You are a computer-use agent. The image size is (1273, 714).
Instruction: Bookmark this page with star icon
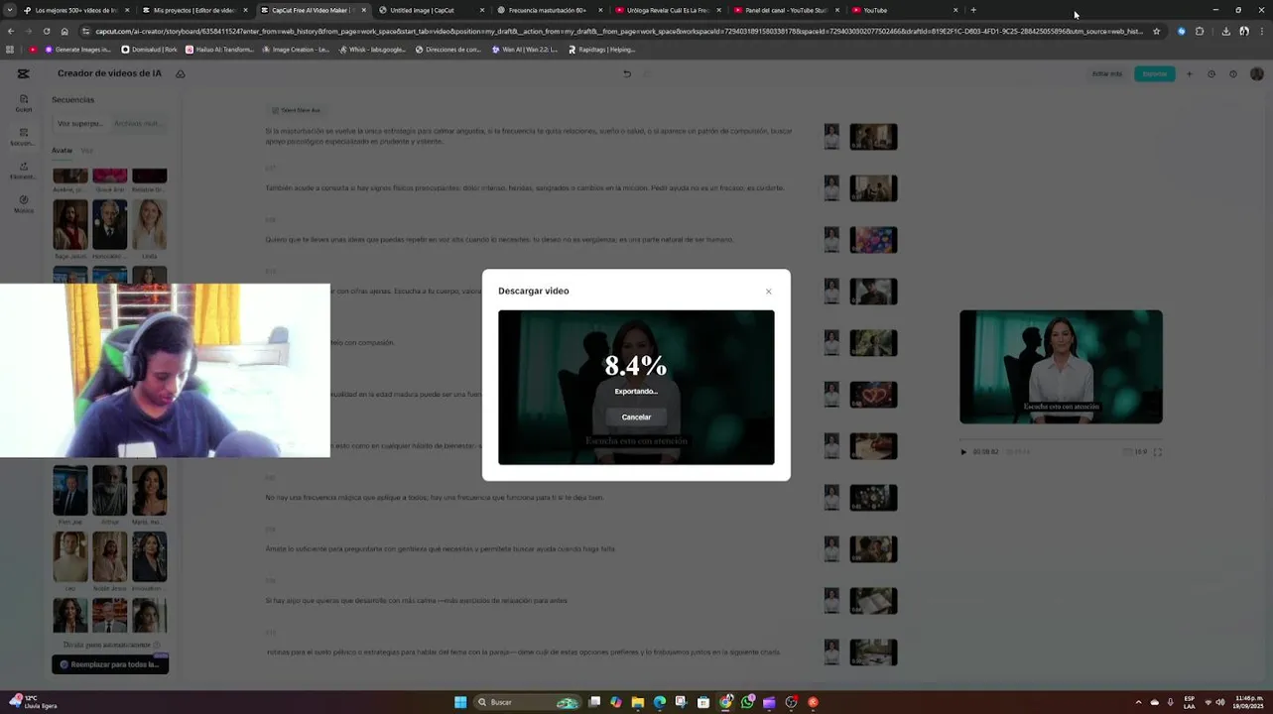click(1156, 31)
